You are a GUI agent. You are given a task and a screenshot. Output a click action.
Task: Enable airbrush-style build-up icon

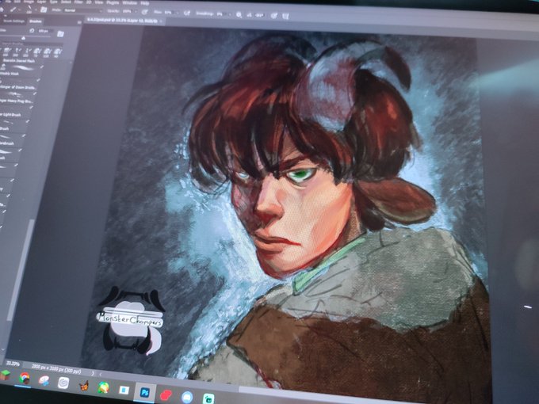coord(187,13)
